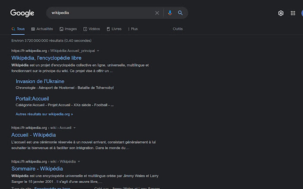Open the Plus menu
Viewport: 303px width, 189px height.
coord(133,29)
